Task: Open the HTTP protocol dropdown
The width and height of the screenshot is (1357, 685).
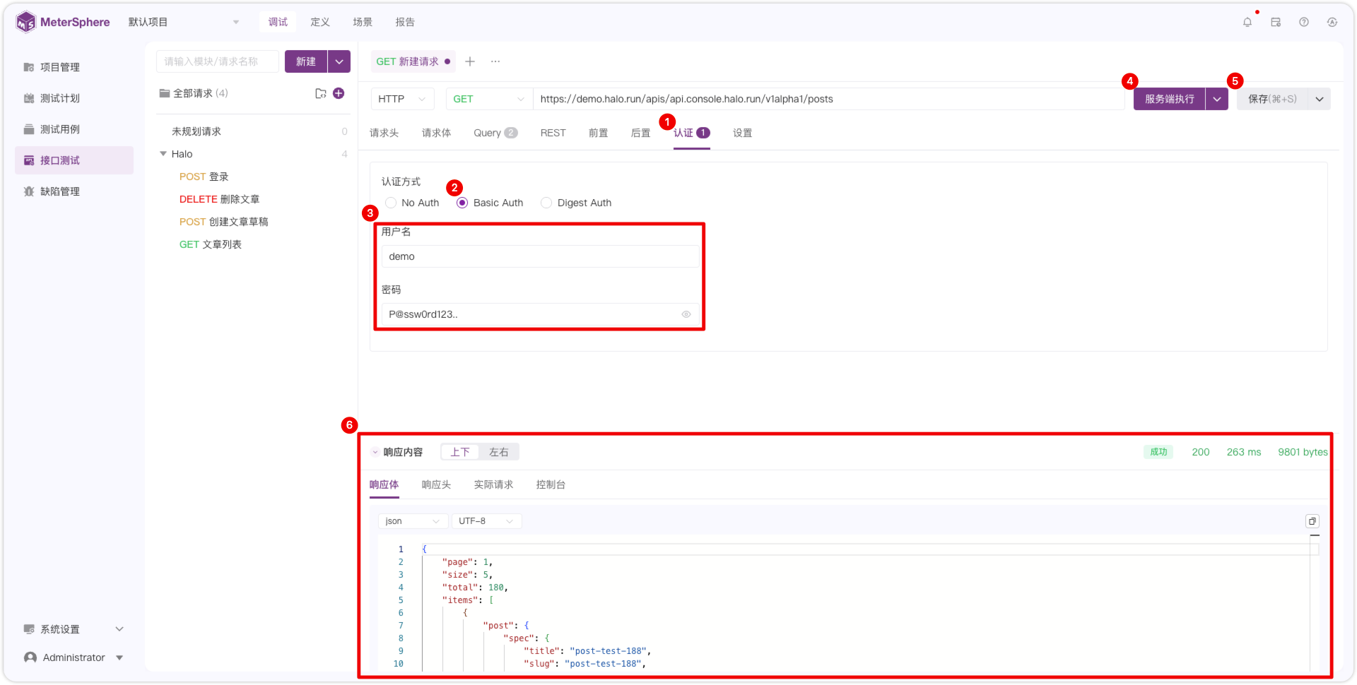Action: (x=402, y=99)
